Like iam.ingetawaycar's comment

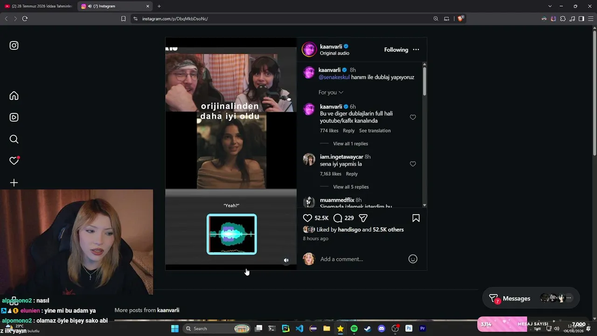413,164
